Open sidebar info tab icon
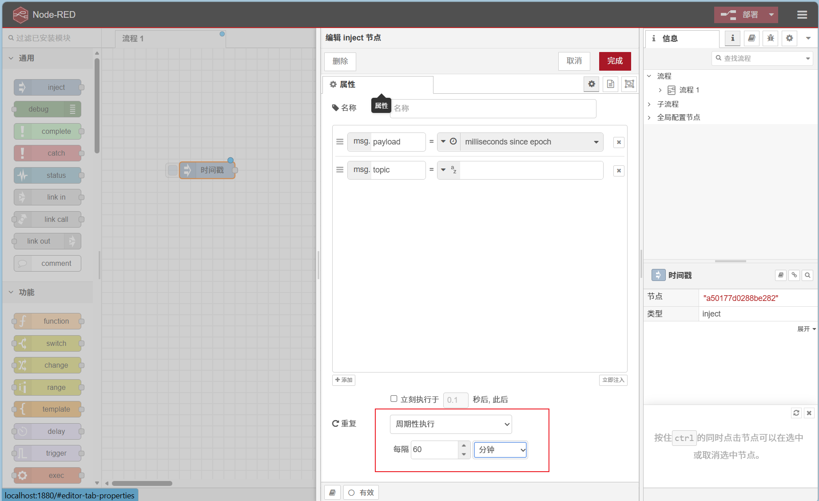This screenshot has height=501, width=819. [732, 39]
